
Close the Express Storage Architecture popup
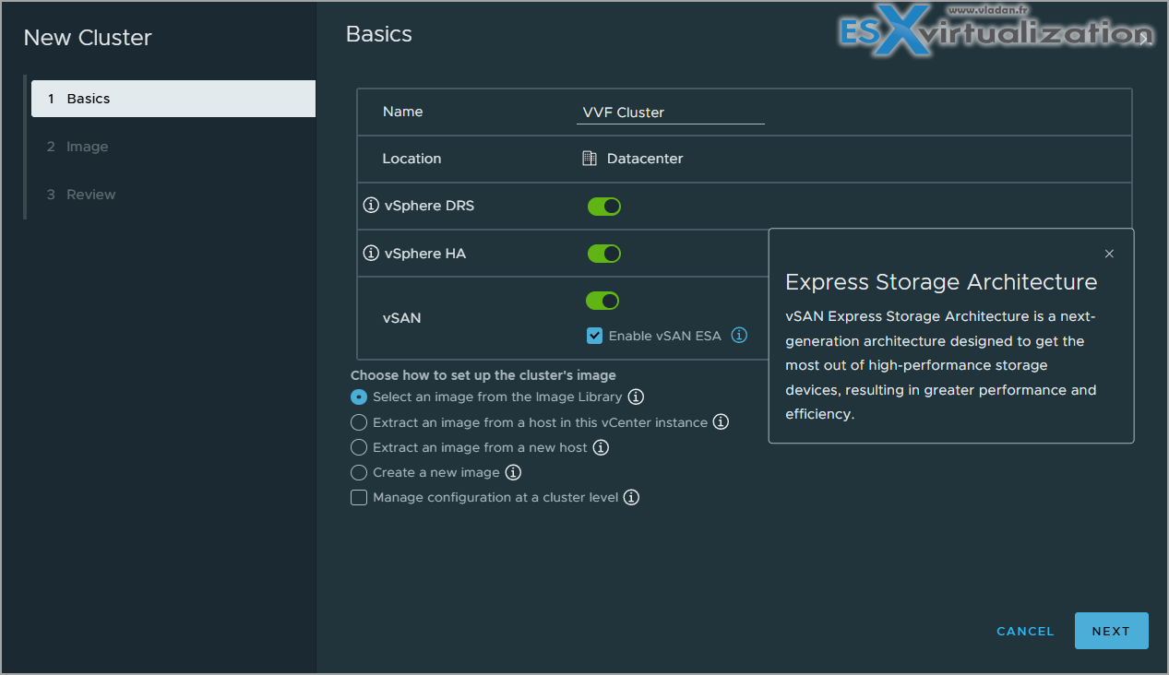point(1109,254)
